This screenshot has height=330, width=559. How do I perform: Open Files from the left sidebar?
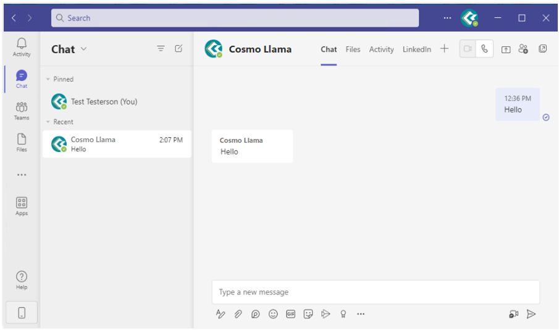(x=22, y=142)
